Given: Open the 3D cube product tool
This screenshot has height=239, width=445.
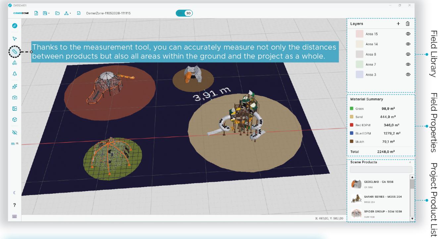Looking at the screenshot, I should pos(15,119).
